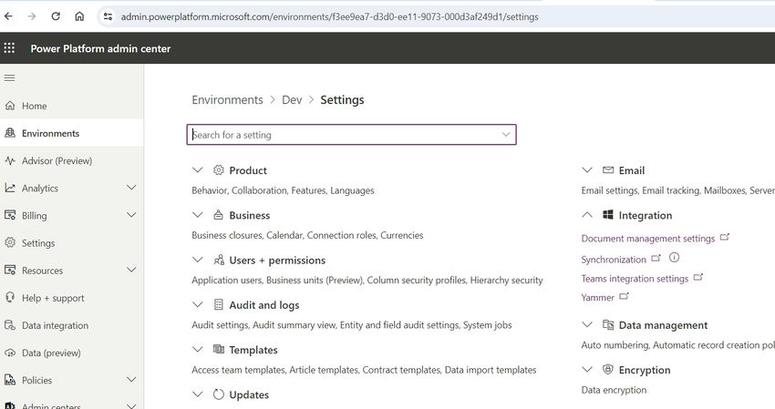Collapse the navigation pane with hamburger icon
Screen dimensions: 775x409
click(9, 78)
